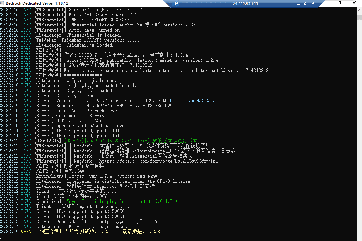This screenshot has width=362, height=241.
Task: Click the 124.222.85.165 address label
Action: [x=244, y=4]
